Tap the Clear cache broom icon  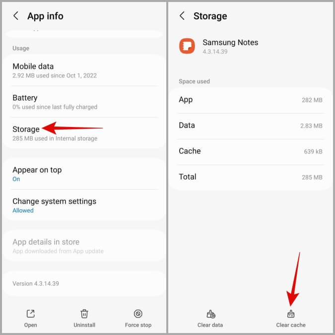[x=291, y=314]
